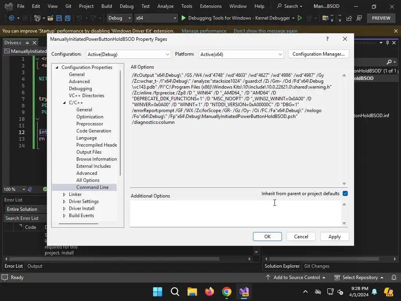Viewport: 401px width, 301px height.
Task: Click the horizontal scrollbar under property tree
Action: point(78,224)
